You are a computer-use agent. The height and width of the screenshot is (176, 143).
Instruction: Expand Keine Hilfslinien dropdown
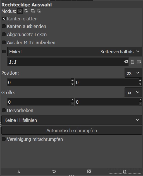(71, 120)
